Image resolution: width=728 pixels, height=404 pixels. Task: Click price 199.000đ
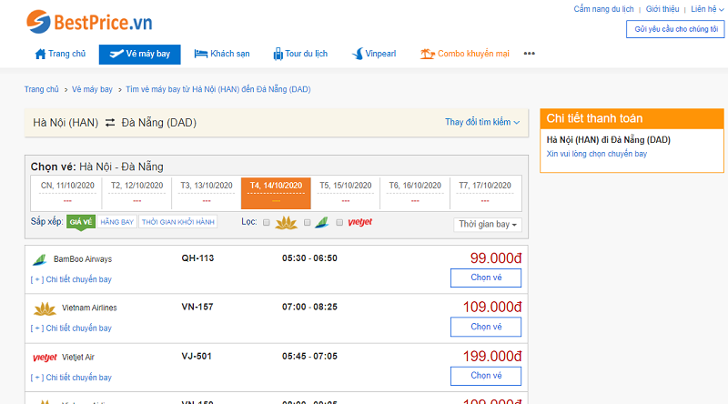[492, 356]
